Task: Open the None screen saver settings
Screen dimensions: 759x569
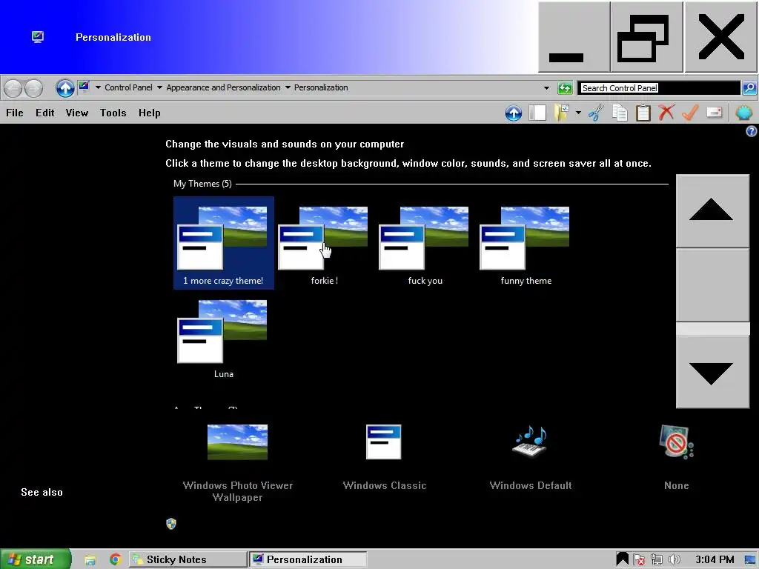Action: (x=676, y=458)
